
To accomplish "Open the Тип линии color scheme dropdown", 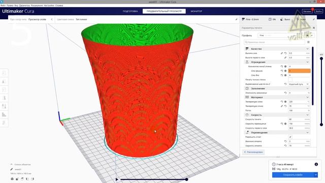I will click(x=81, y=19).
